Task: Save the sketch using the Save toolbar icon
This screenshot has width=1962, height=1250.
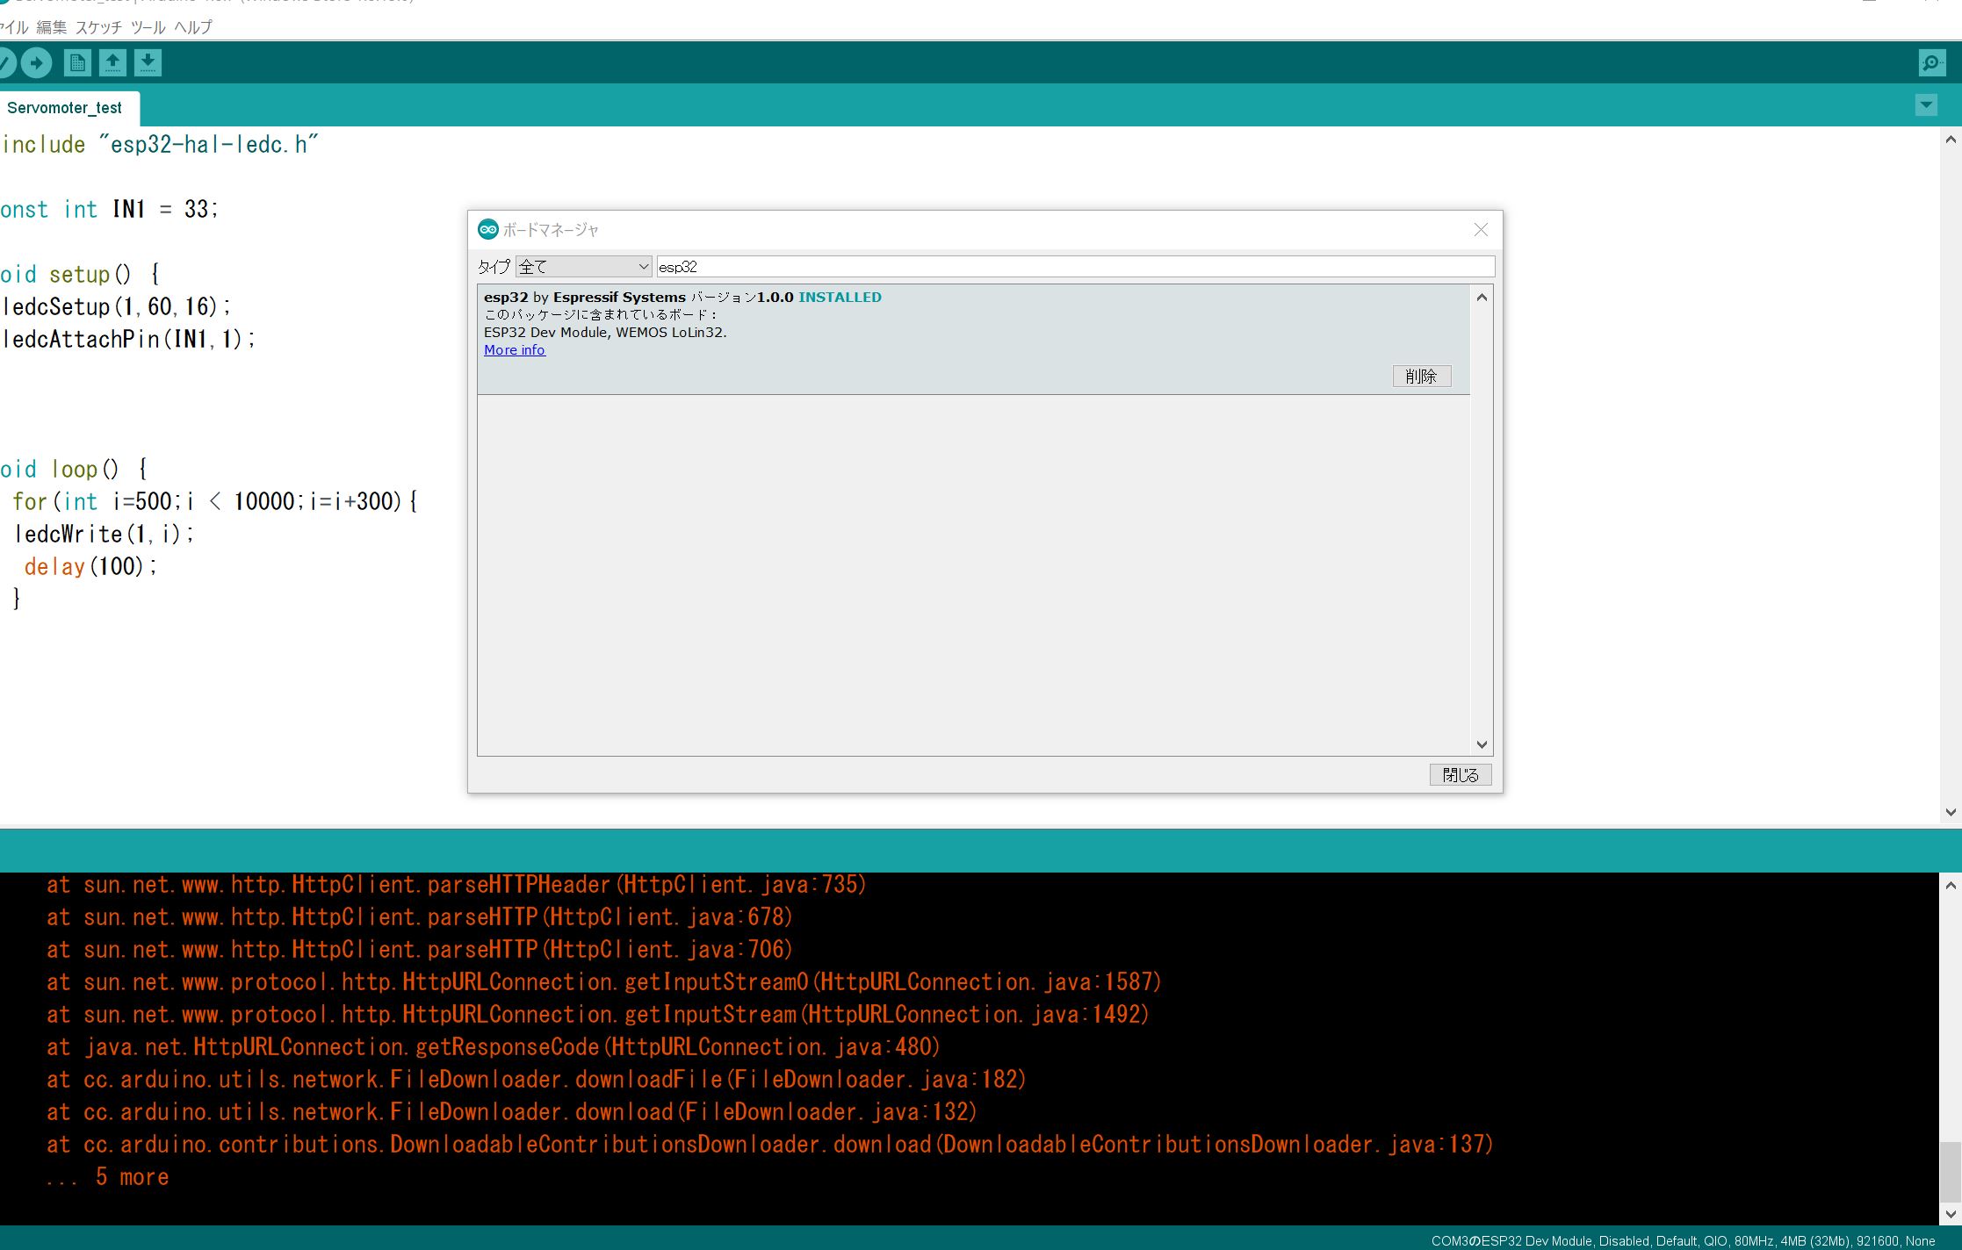Action: pos(148,62)
